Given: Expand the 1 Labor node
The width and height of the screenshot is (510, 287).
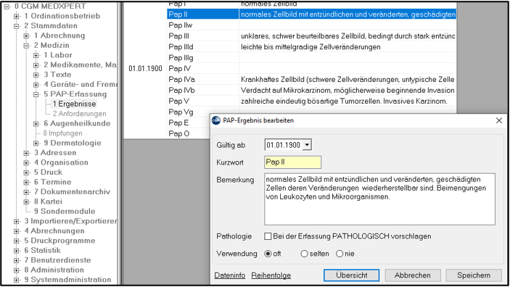Looking at the screenshot, I should (36, 55).
